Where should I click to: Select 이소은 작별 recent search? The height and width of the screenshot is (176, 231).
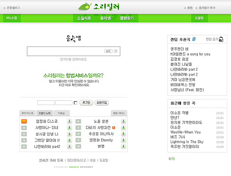179,113
